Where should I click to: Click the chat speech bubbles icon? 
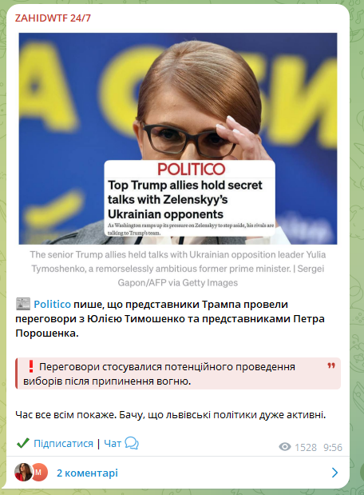coord(132,443)
